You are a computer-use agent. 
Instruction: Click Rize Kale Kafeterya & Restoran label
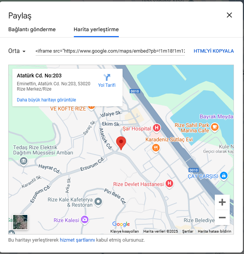point(70,202)
